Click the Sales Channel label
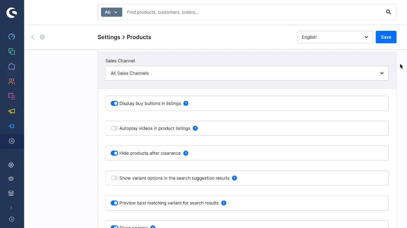The width and height of the screenshot is (407, 228). pos(120,61)
